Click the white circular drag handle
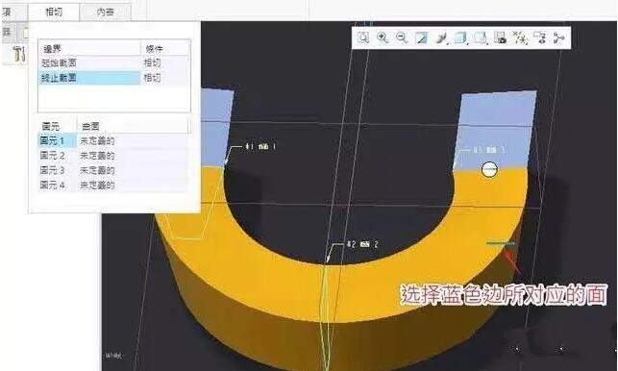 (x=489, y=169)
